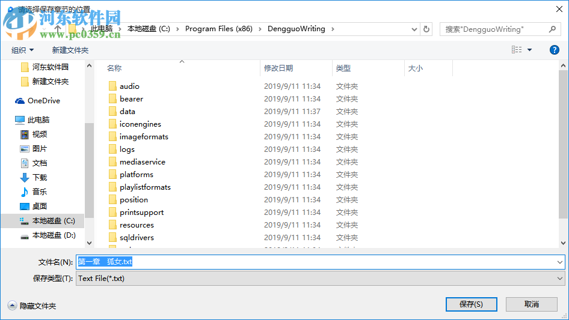Image resolution: width=569 pixels, height=320 pixels.
Task: Click the view layout icon
Action: click(517, 50)
